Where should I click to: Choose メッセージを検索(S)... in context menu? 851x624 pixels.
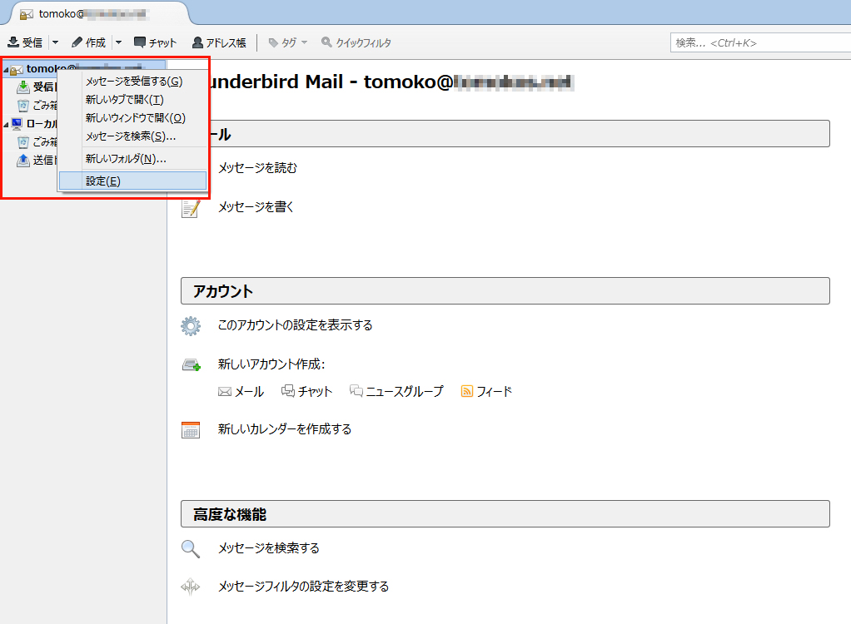pyautogui.click(x=133, y=136)
